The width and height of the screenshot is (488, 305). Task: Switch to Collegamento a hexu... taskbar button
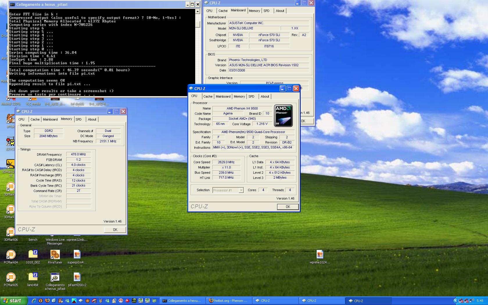point(182,301)
